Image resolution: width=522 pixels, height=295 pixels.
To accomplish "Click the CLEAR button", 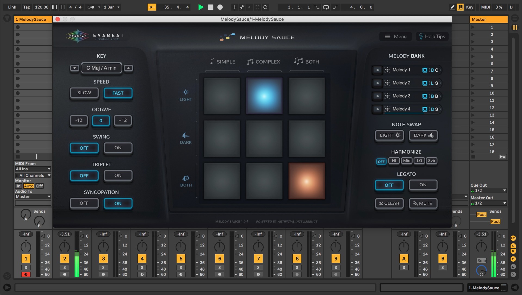I will pos(389,203).
